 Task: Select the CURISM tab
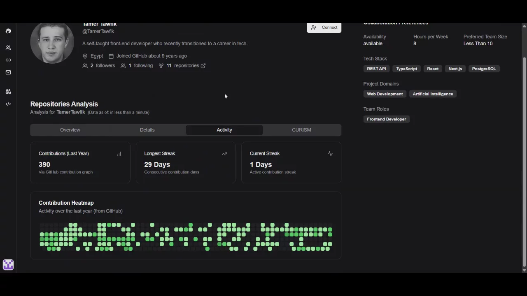[301, 130]
